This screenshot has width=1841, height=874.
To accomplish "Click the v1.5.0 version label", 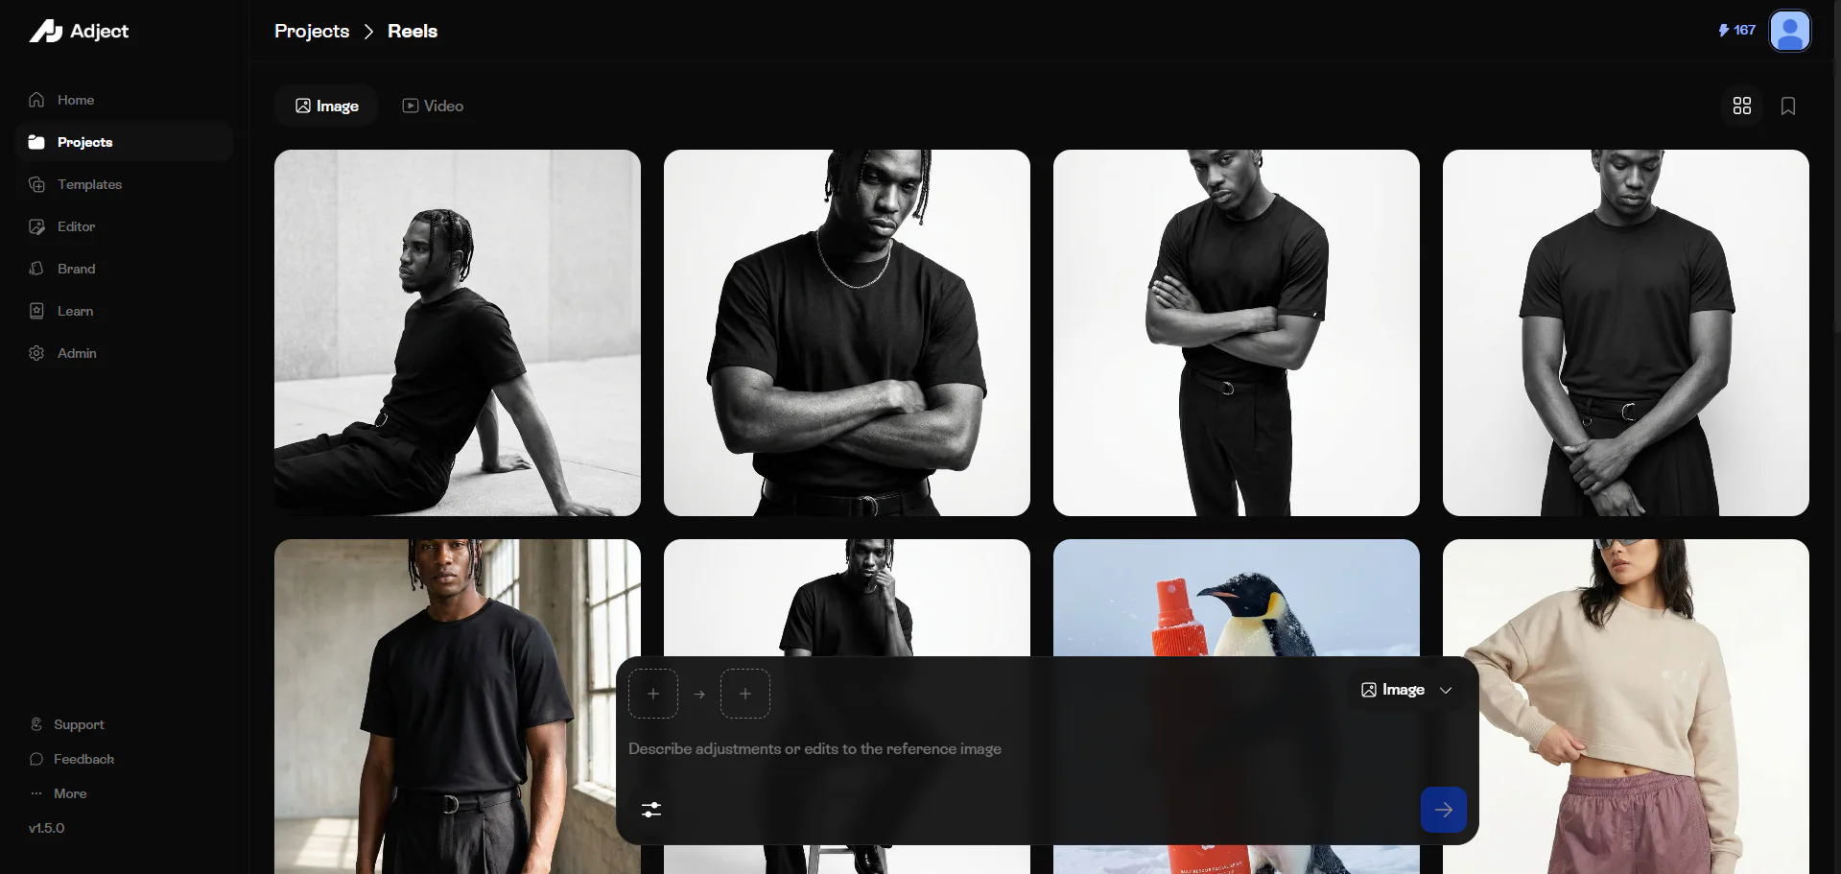I will coord(47,828).
